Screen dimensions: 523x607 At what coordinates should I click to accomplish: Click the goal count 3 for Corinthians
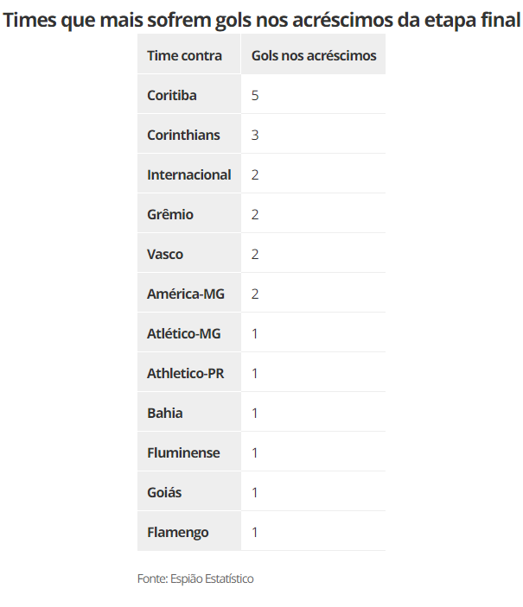(x=255, y=135)
